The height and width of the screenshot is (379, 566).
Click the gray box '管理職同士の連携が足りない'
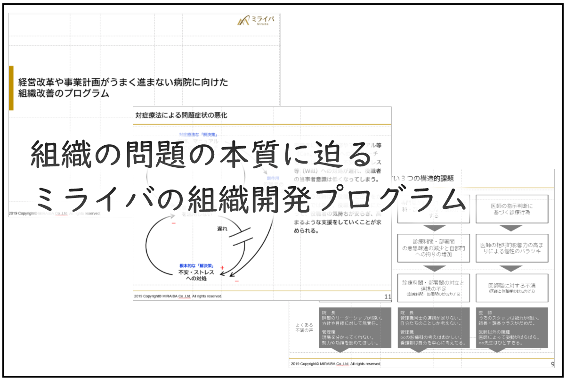coord(433,328)
